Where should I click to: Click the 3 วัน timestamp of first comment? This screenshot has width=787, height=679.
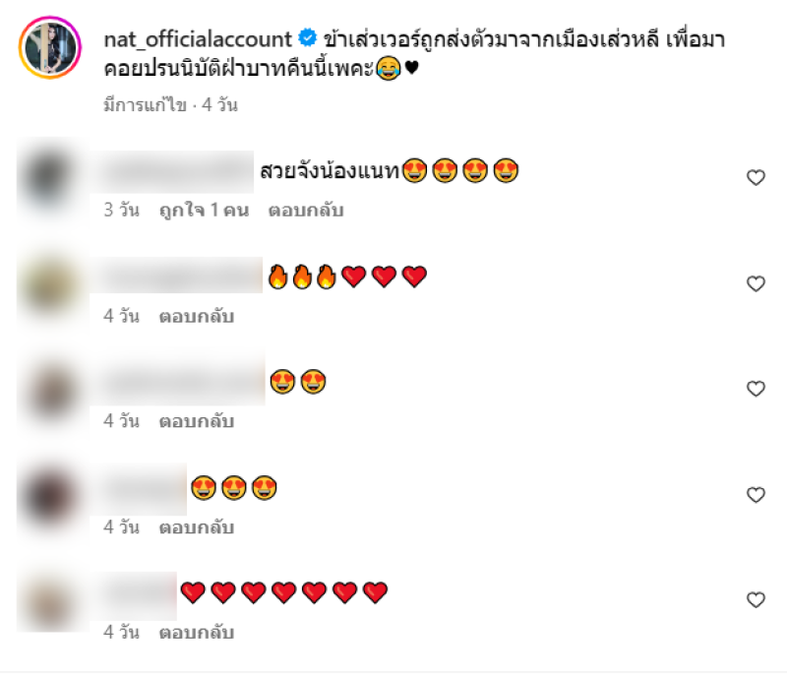point(121,210)
